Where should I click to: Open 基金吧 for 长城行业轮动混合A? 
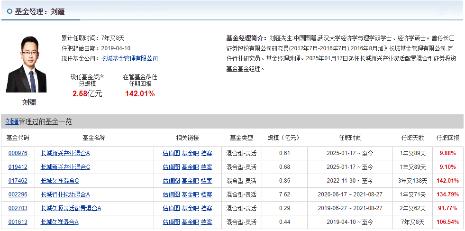[x=190, y=194]
